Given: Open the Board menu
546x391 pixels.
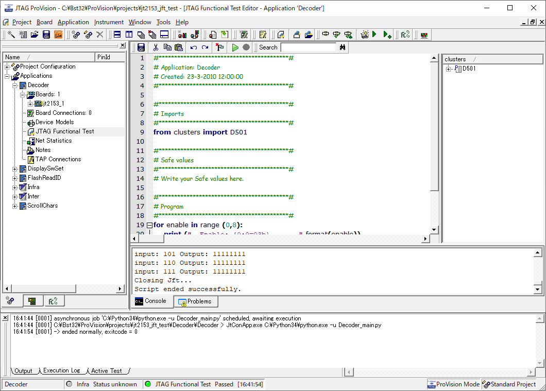Looking at the screenshot, I should click(x=45, y=22).
